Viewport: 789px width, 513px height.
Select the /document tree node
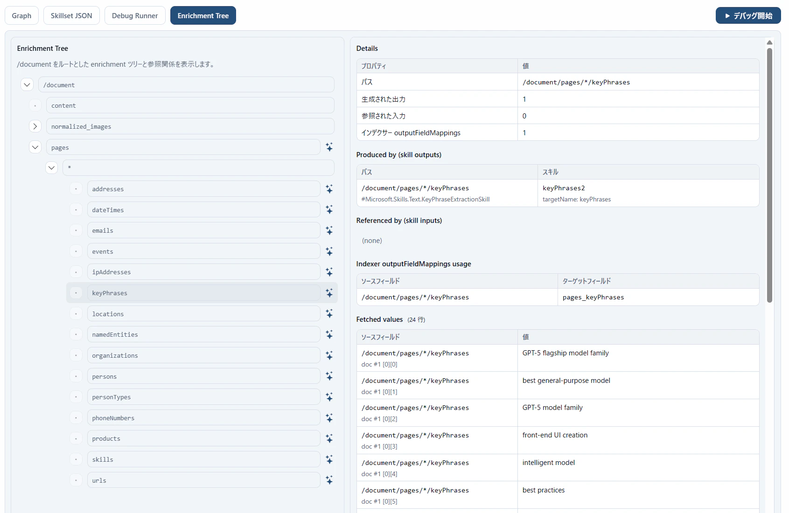pos(186,85)
